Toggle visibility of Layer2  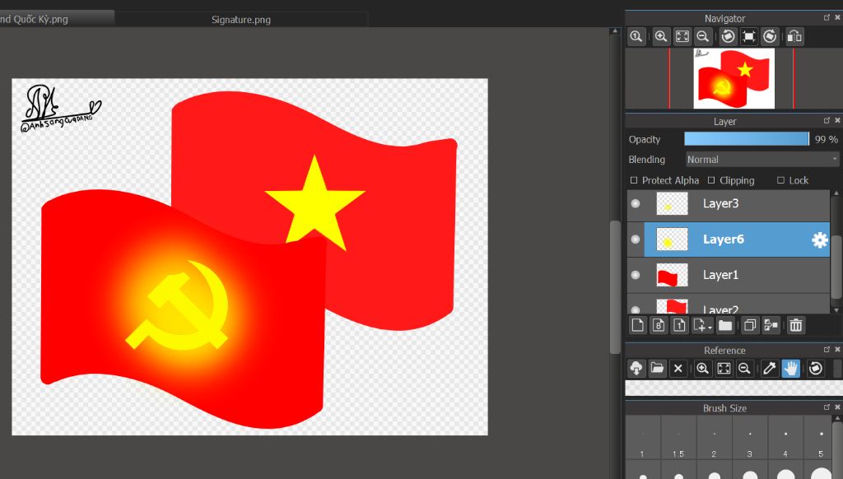coord(636,309)
